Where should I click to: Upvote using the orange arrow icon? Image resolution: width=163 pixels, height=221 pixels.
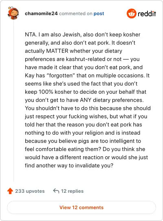10,191
